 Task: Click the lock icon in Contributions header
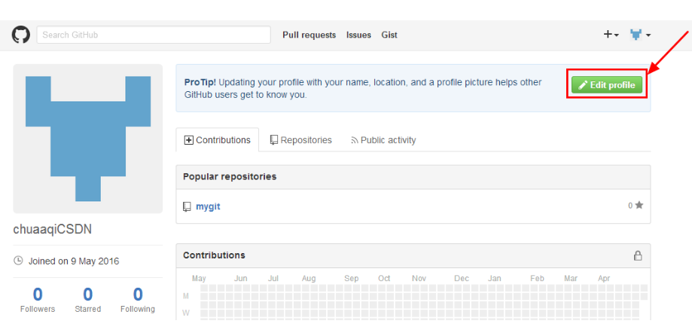(638, 255)
